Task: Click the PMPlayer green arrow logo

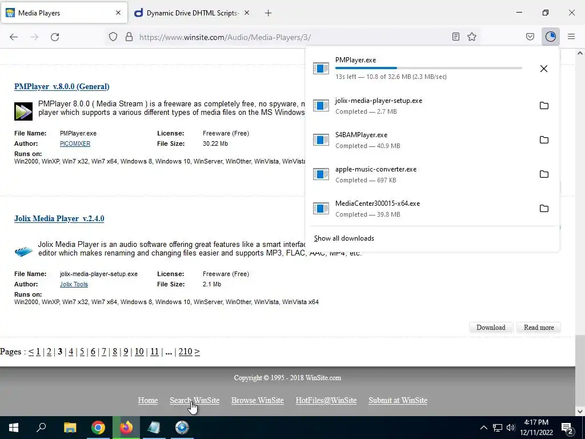Action: (23, 111)
